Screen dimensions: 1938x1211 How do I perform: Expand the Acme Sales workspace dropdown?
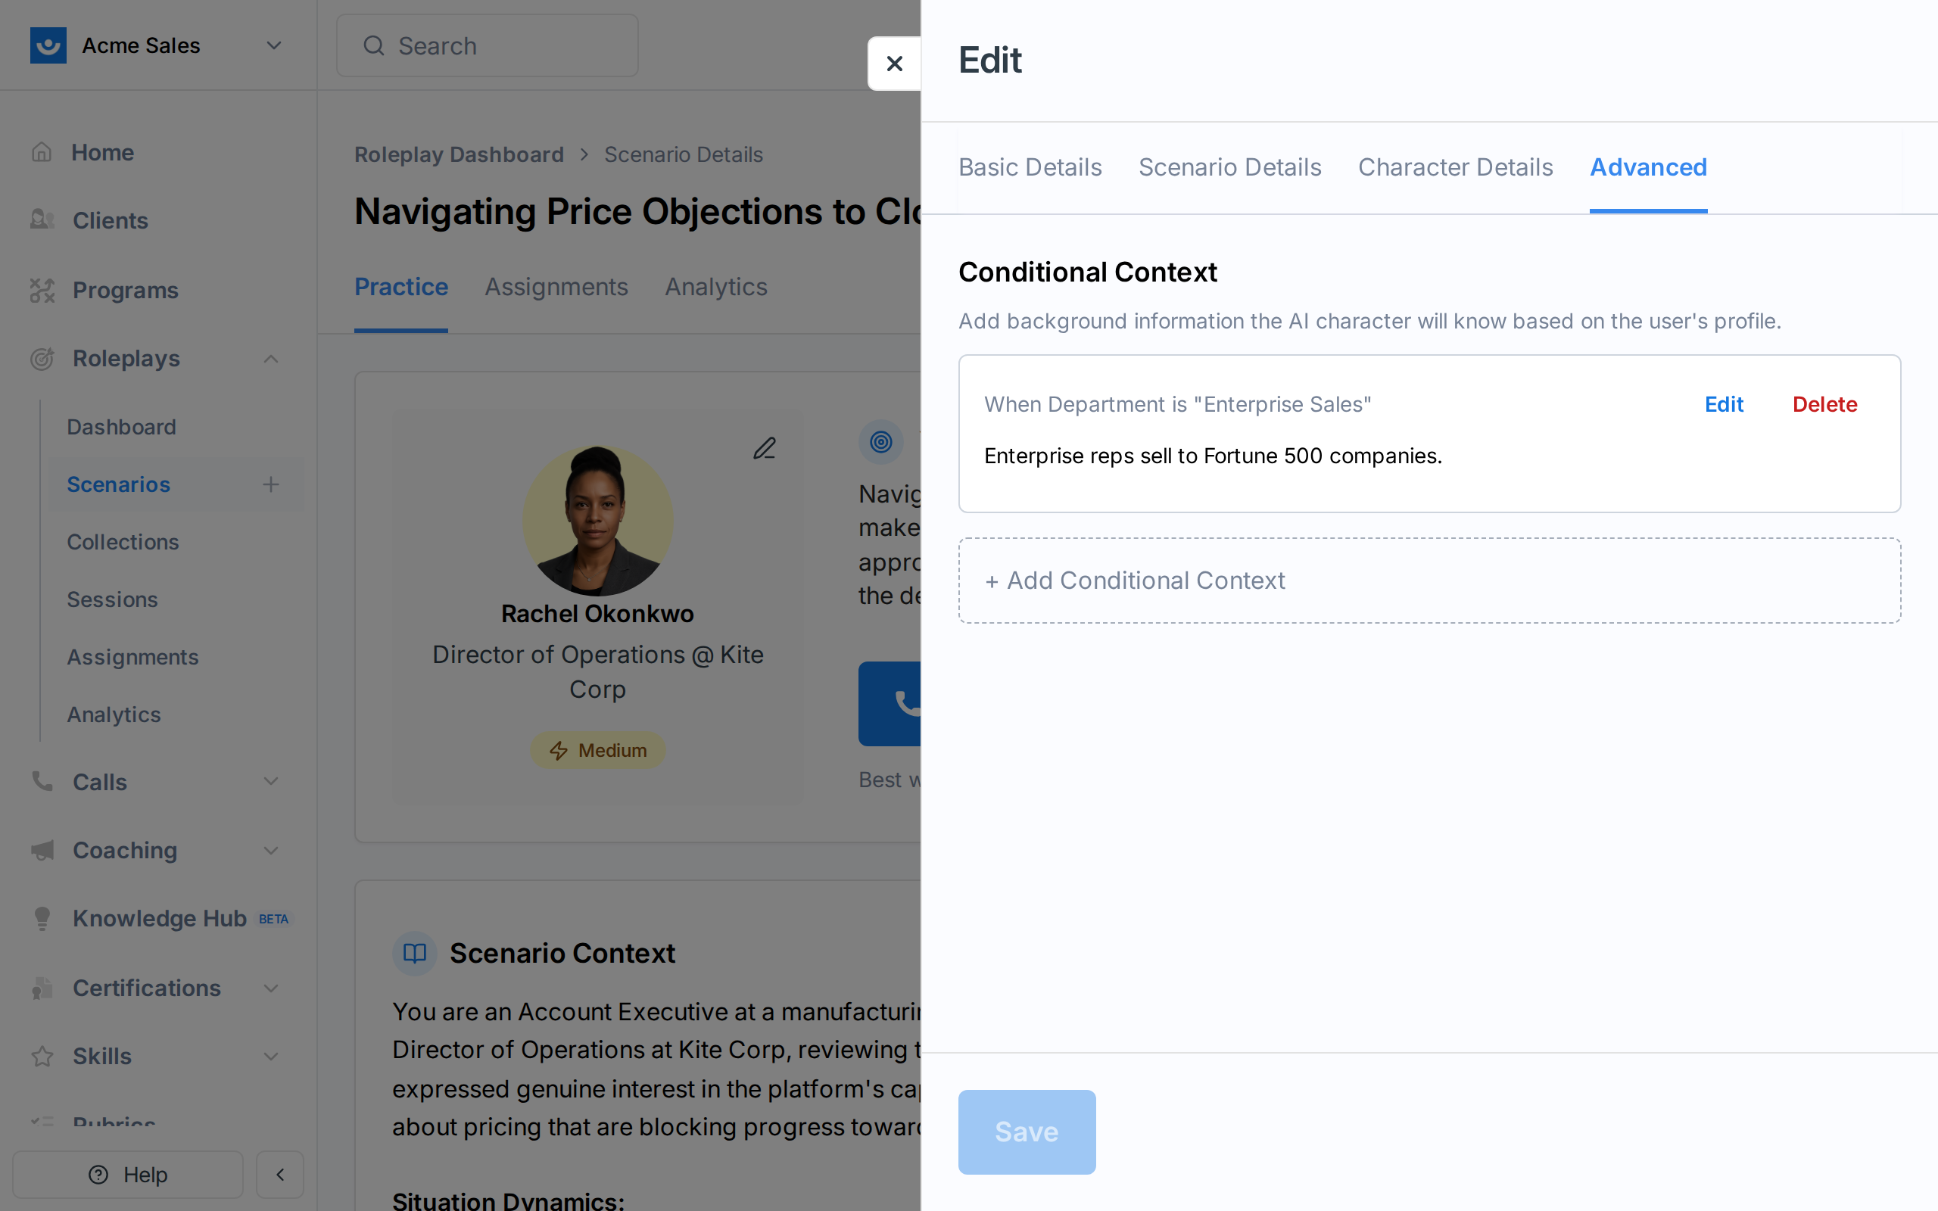point(273,45)
